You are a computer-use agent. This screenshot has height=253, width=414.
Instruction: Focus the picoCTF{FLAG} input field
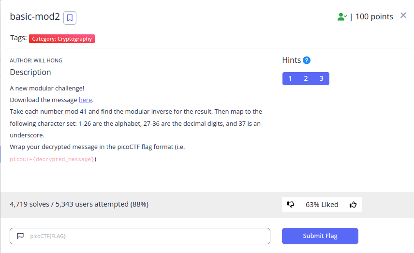point(140,236)
